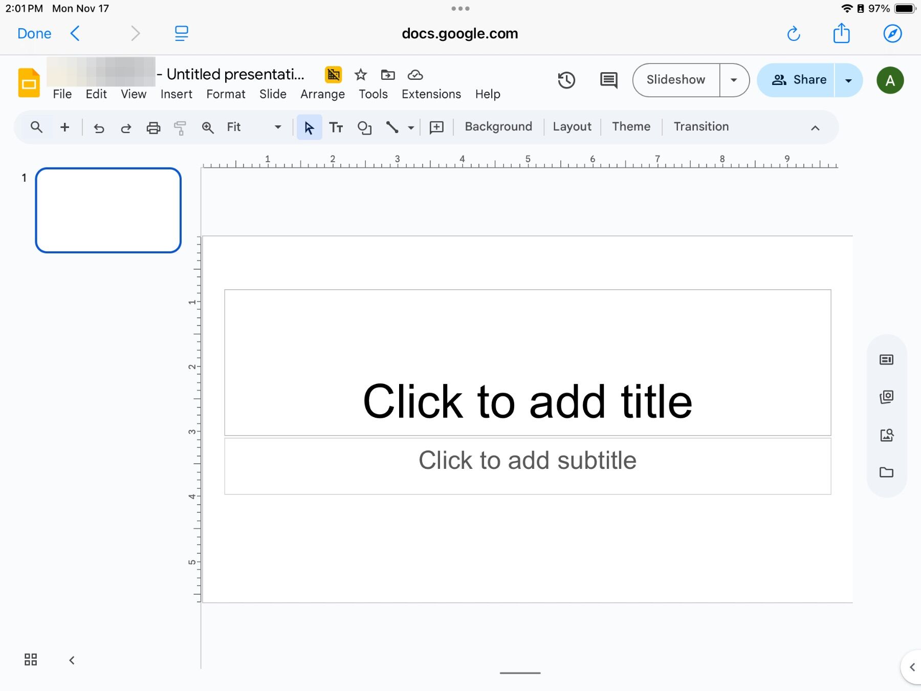Collapse the slide filmstrip panel
The height and width of the screenshot is (691, 921).
pos(72,660)
